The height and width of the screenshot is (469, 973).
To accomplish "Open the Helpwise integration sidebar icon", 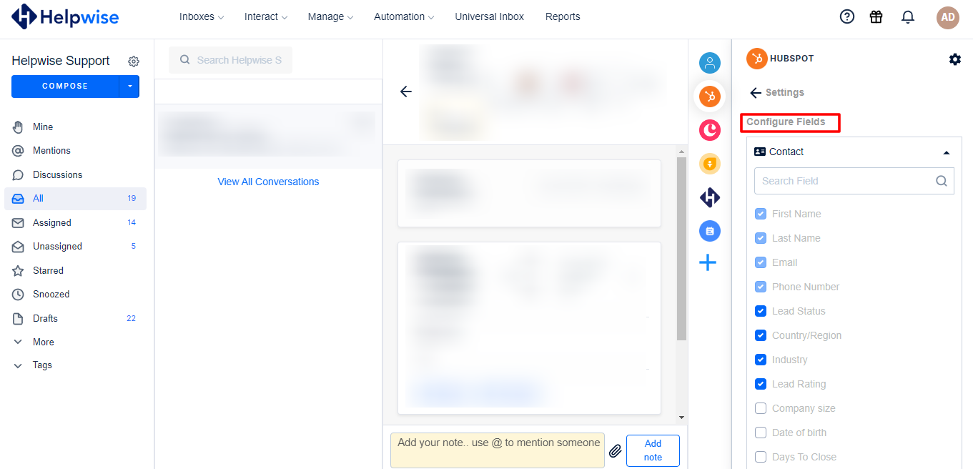I will click(x=709, y=197).
